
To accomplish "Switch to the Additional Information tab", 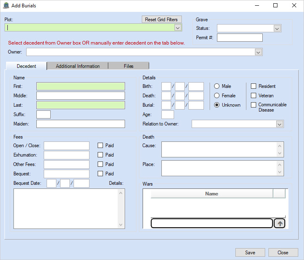I will (x=78, y=66).
